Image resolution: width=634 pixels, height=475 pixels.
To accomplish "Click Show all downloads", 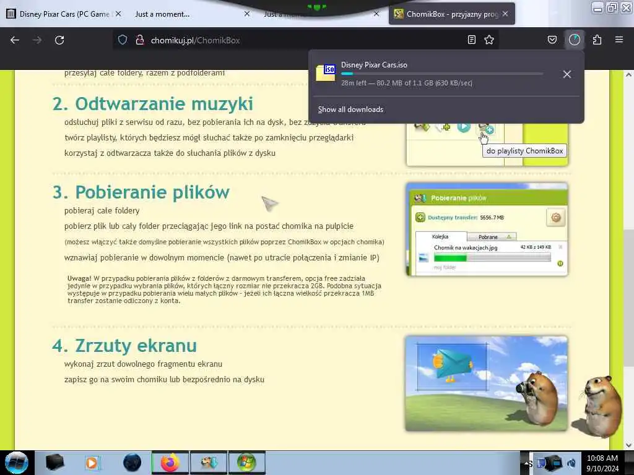I will pos(350,109).
